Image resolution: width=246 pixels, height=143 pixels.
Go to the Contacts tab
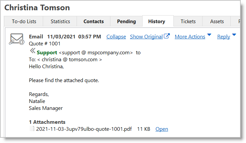[x=93, y=22]
